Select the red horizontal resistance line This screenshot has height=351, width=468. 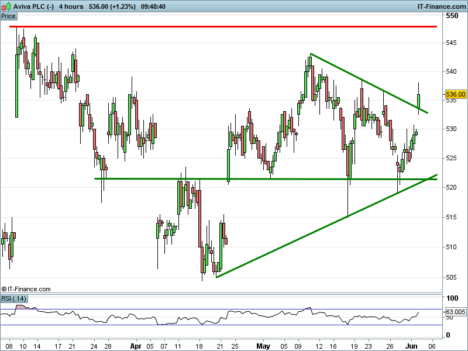click(223, 26)
